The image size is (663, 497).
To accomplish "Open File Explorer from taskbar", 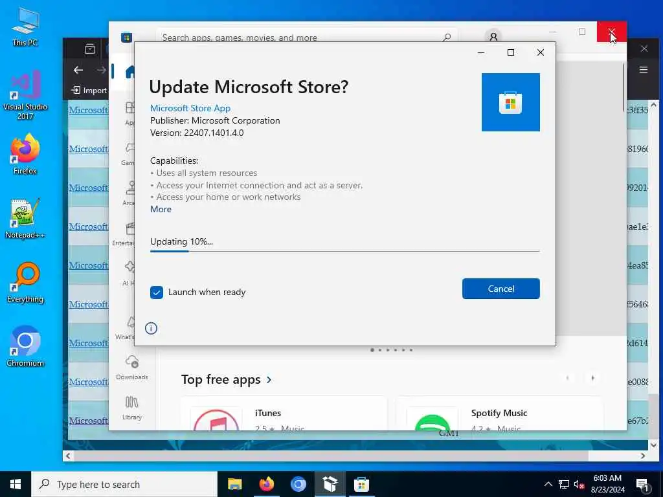I will tap(234, 484).
